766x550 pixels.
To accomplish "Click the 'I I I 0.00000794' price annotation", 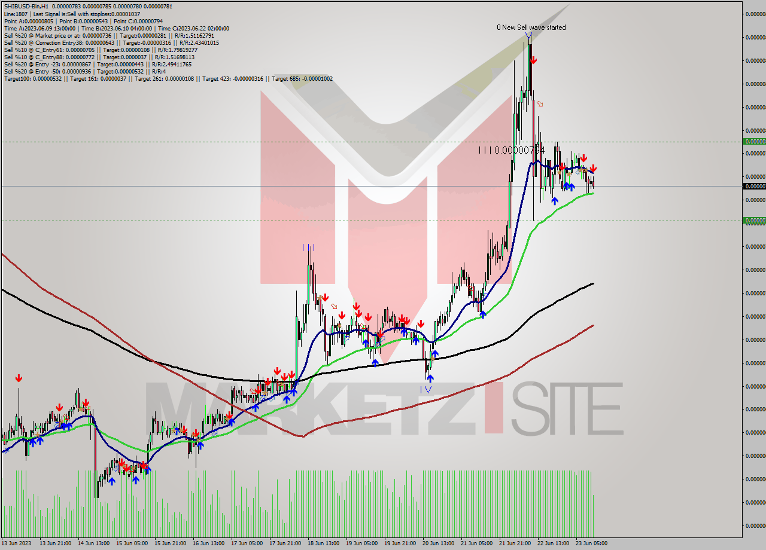I will click(511, 150).
